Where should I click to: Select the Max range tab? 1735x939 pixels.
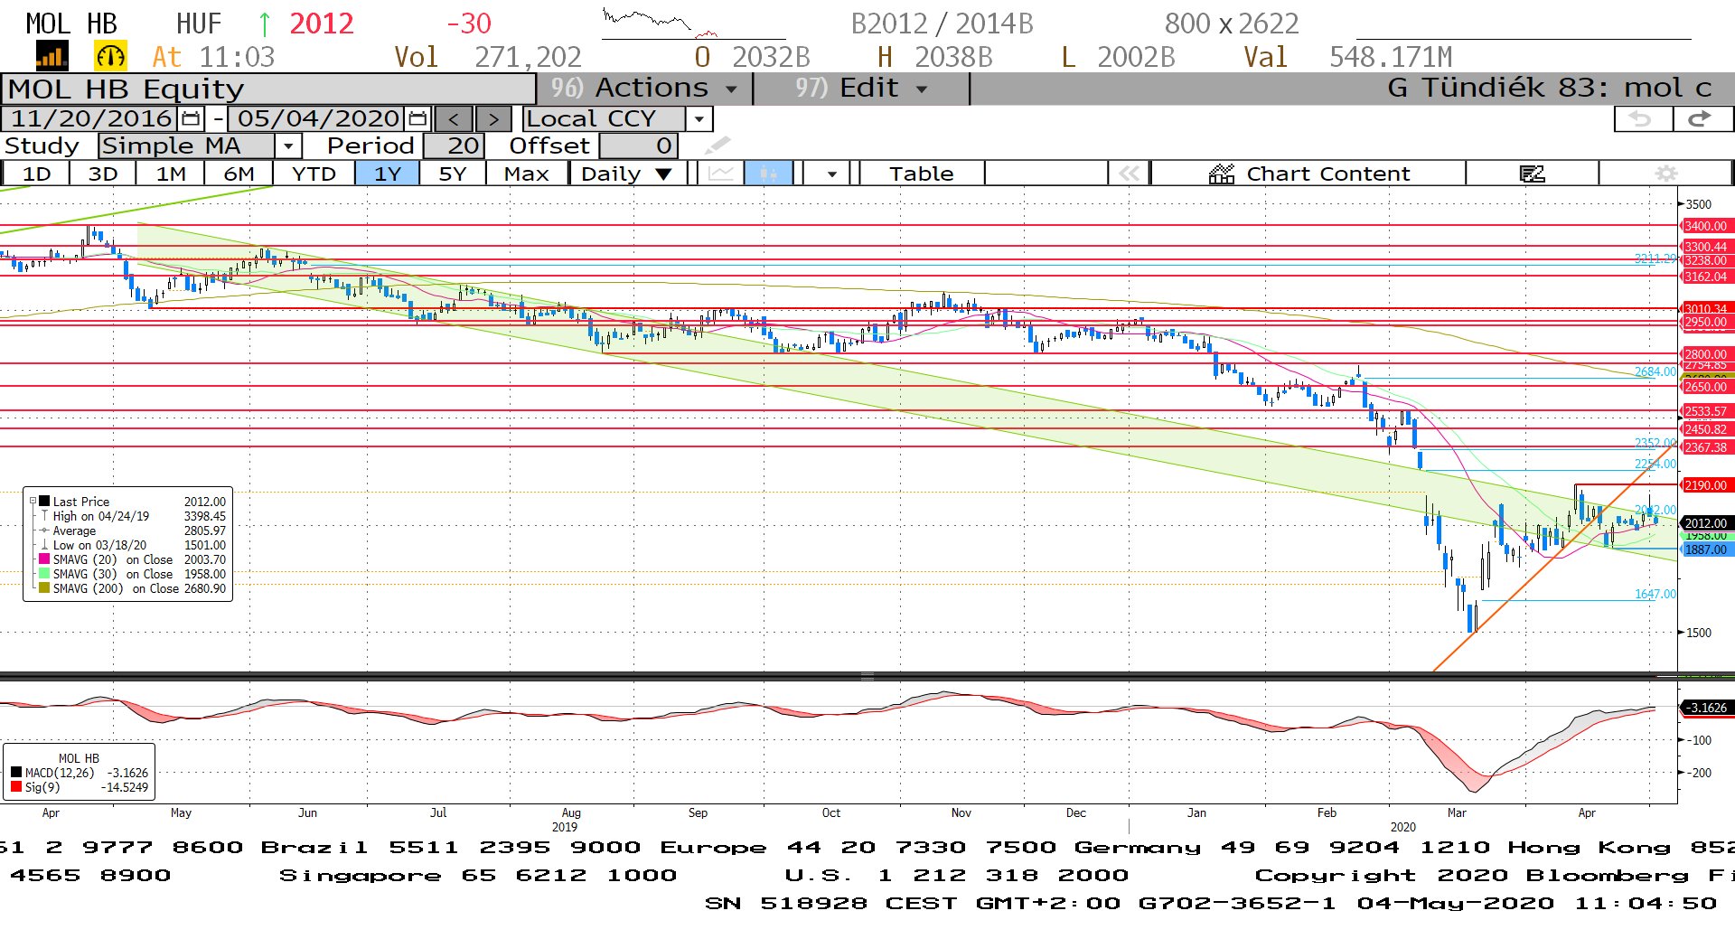(x=527, y=173)
